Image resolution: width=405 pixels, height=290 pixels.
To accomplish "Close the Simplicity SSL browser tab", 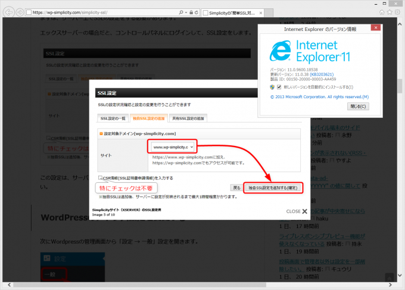I will pos(261,13).
